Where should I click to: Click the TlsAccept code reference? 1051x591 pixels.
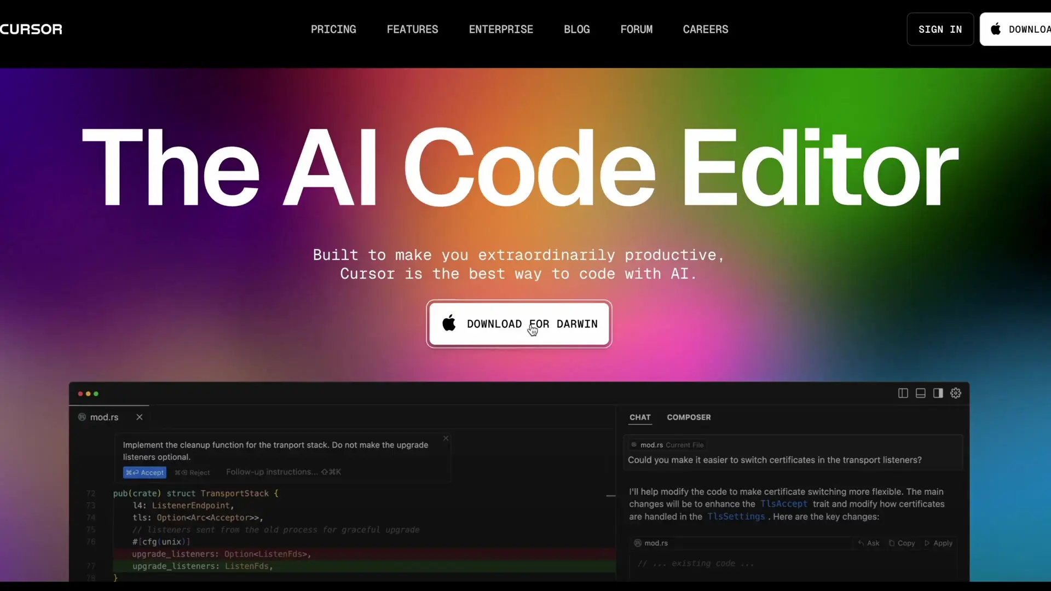click(x=783, y=504)
